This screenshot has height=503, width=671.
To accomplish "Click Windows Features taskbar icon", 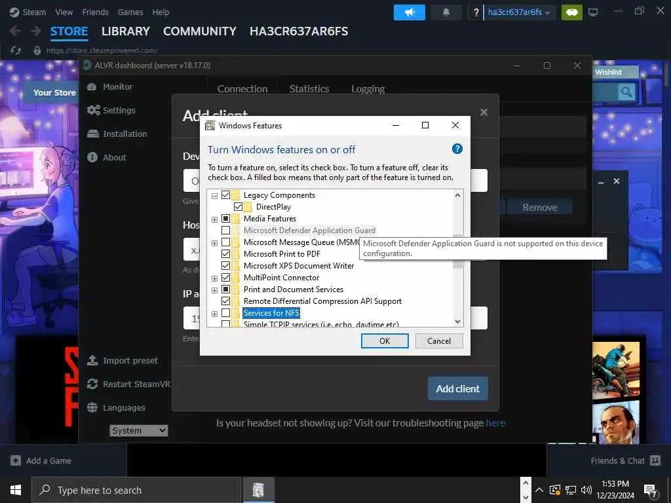I will pos(258,490).
